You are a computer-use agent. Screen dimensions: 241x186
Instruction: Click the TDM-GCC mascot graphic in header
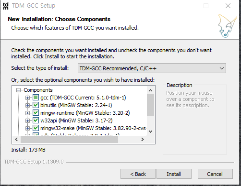[227, 26]
